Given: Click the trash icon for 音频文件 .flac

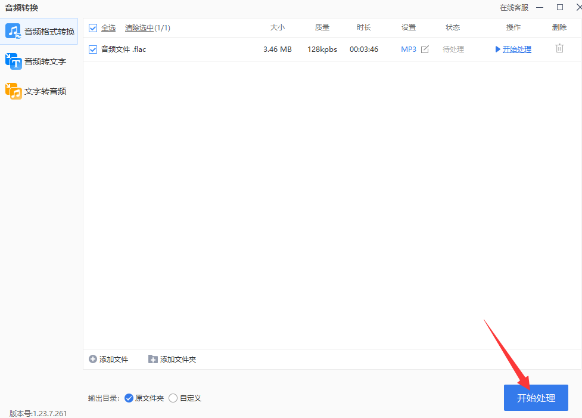Looking at the screenshot, I should tap(559, 48).
